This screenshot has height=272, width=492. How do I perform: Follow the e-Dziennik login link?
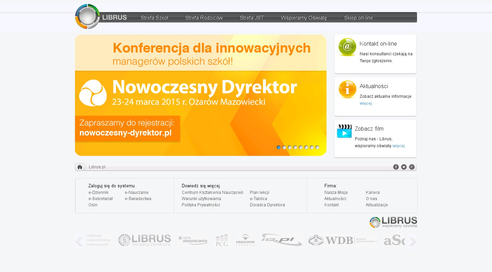pyautogui.click(x=98, y=193)
